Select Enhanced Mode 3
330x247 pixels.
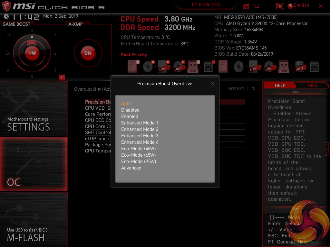click(140, 136)
